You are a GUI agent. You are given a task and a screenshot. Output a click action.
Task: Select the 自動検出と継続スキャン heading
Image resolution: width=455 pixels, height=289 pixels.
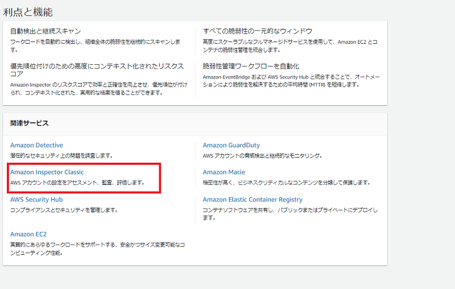tap(45, 31)
